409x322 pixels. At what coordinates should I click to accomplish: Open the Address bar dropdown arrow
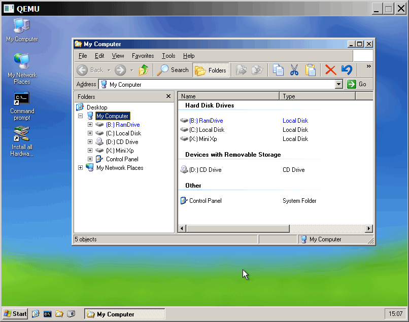339,85
